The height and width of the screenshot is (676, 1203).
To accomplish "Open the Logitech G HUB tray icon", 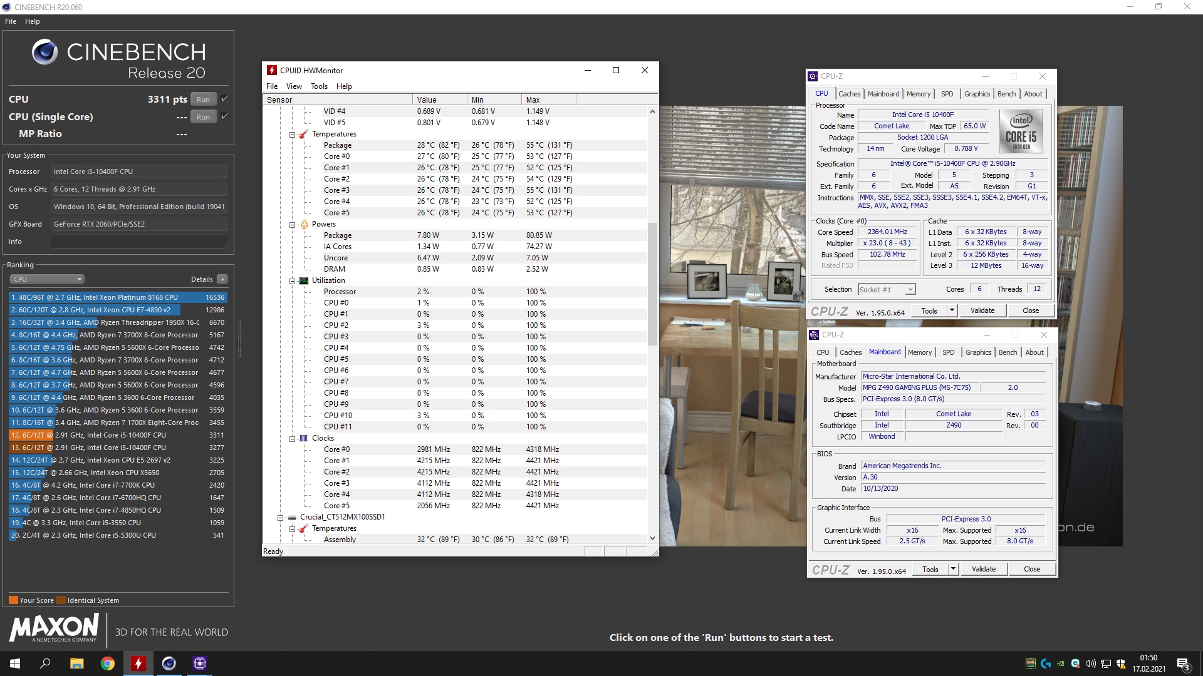I will (x=1045, y=663).
